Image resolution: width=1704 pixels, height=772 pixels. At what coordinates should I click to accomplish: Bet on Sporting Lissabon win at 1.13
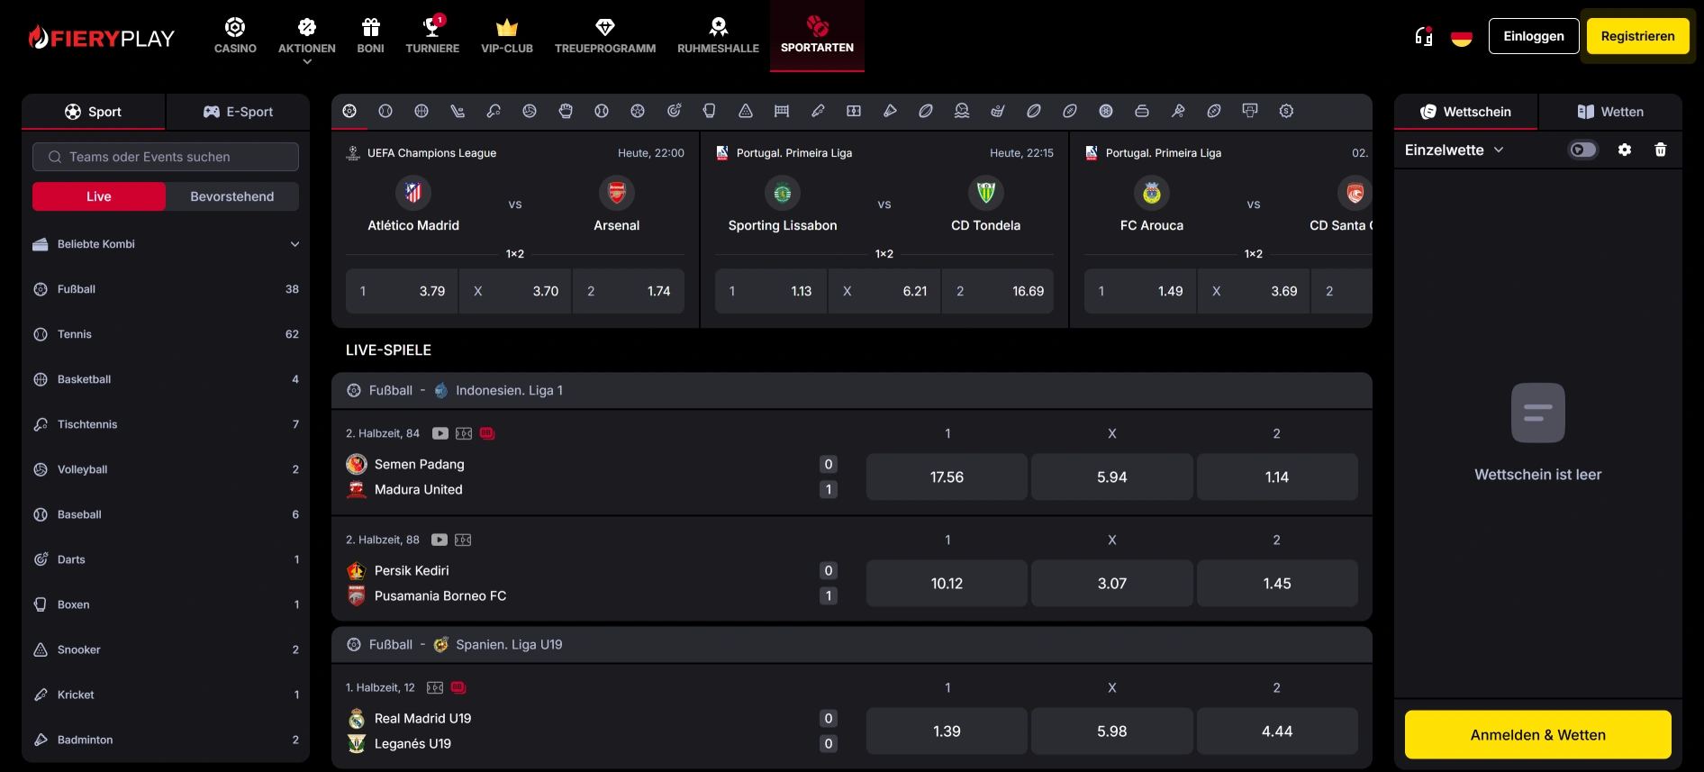click(x=771, y=291)
